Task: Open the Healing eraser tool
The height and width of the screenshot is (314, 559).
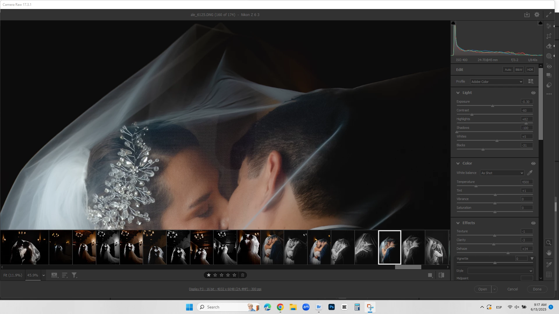Action: pos(549,46)
